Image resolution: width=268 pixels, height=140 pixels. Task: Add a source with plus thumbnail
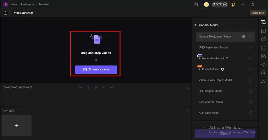coord(17,125)
